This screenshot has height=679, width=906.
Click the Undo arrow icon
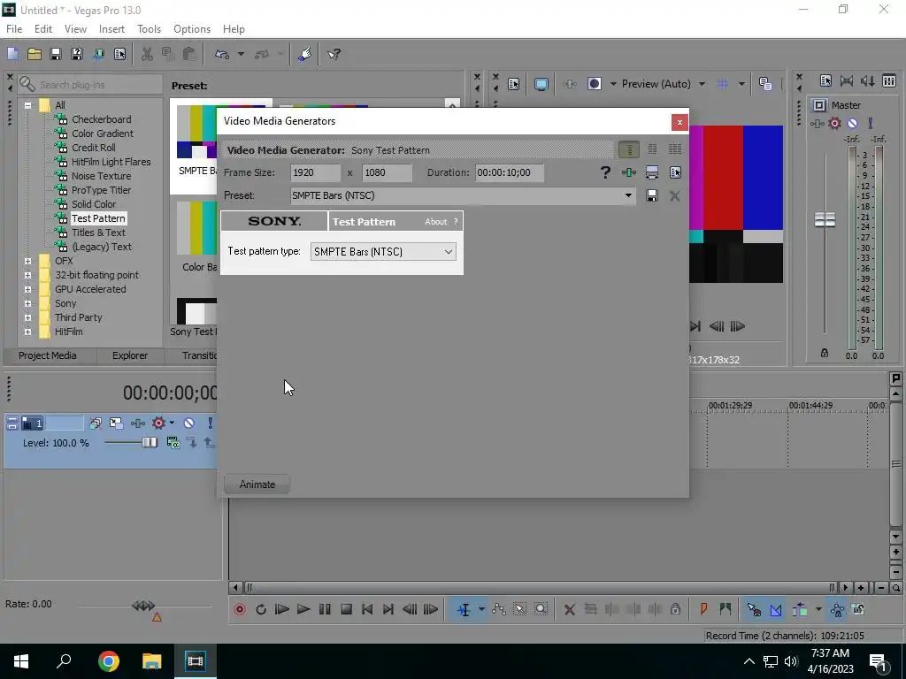coord(222,54)
